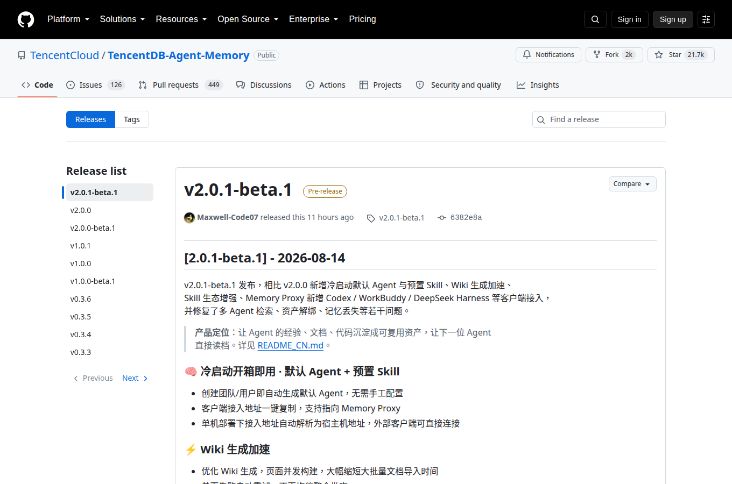The width and height of the screenshot is (732, 484).
Task: Expand the Solutions menu
Action: click(122, 19)
